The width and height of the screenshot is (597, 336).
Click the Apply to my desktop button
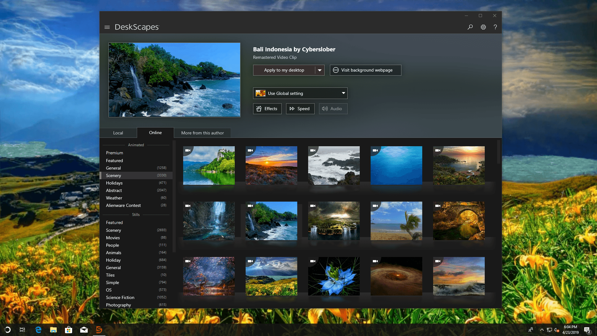coord(284,70)
